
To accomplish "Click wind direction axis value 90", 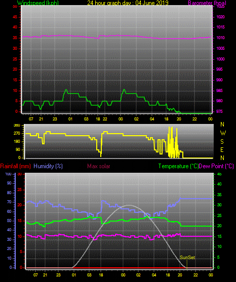I will 18,149.
